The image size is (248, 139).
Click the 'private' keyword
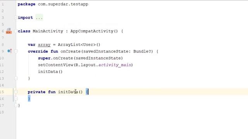36,92
